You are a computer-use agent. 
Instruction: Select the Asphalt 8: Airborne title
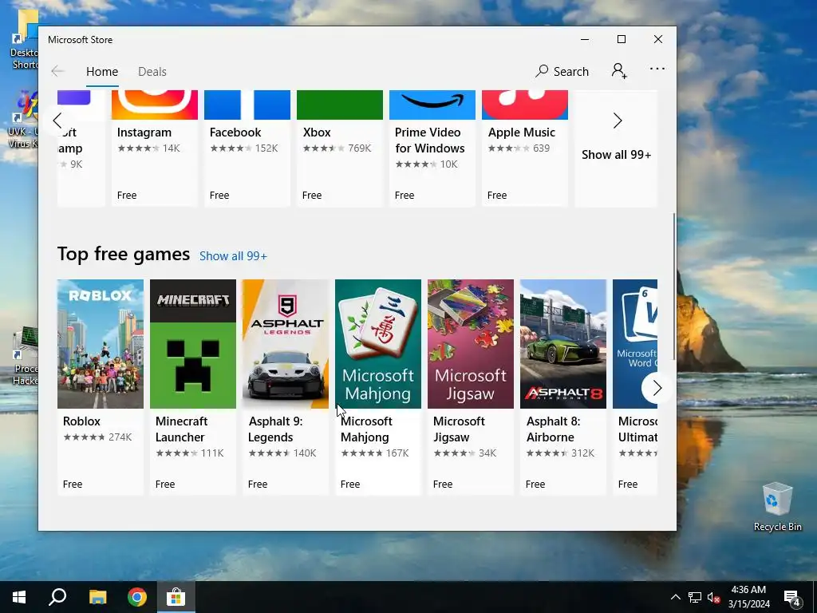(553, 429)
